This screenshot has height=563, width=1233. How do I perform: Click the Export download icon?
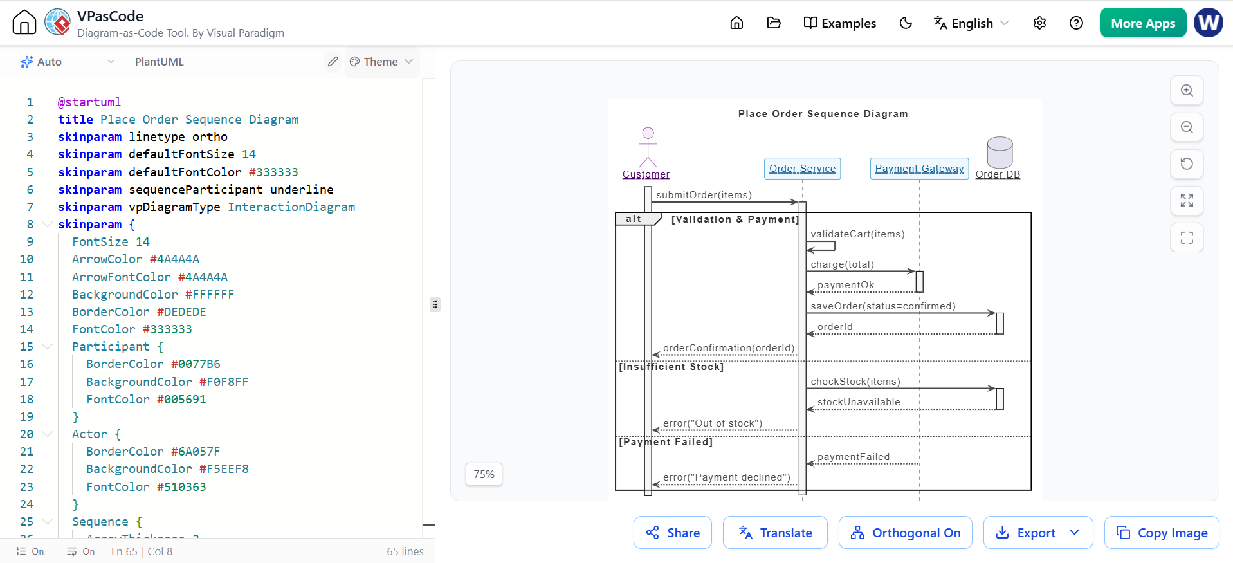click(1002, 532)
